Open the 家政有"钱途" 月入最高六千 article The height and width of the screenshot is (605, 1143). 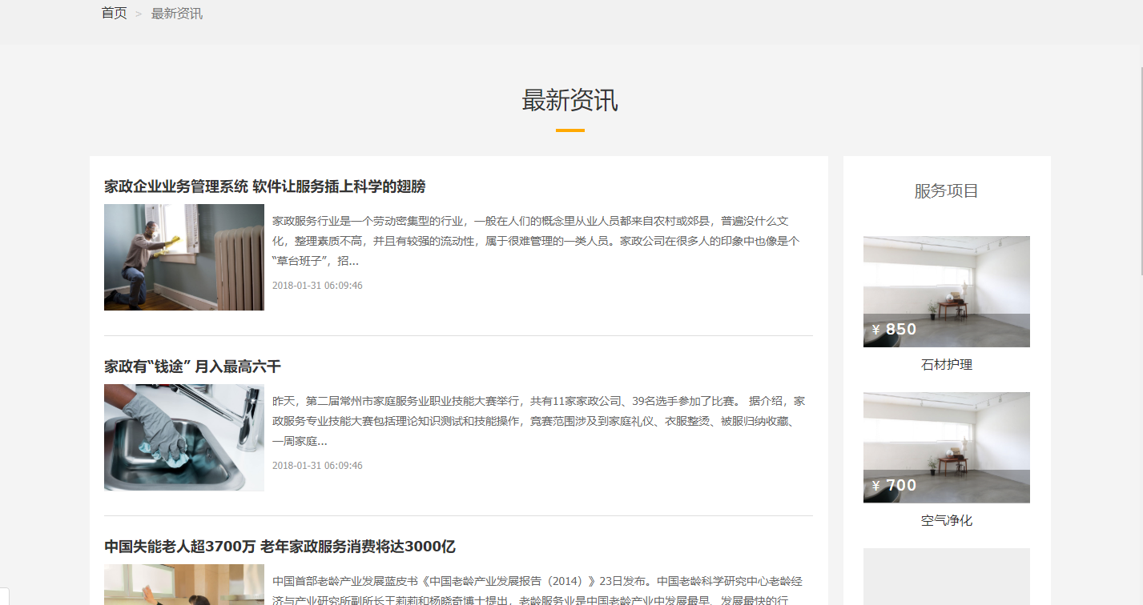192,367
